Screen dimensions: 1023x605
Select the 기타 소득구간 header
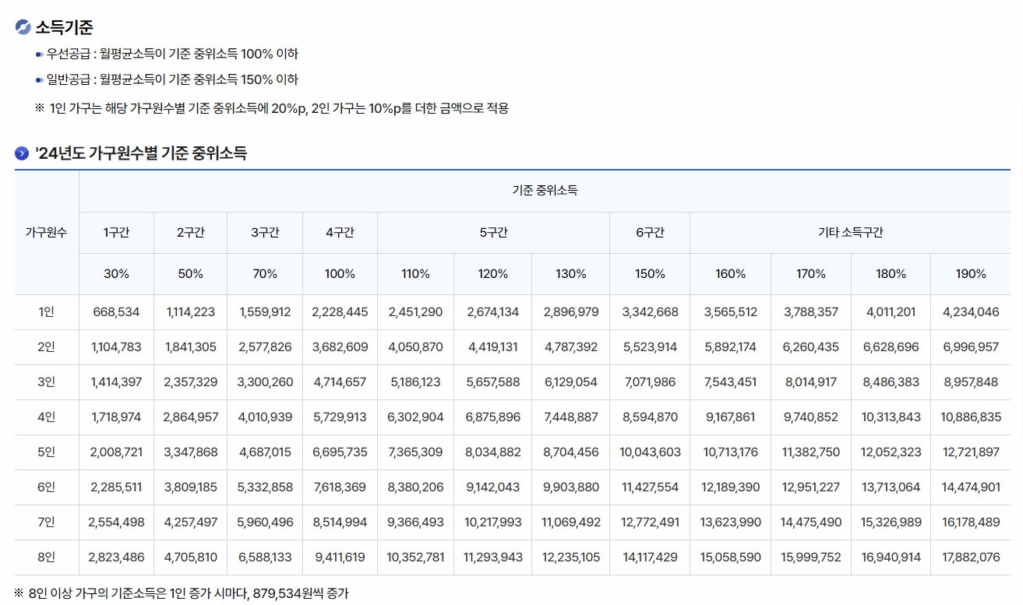pyautogui.click(x=850, y=232)
